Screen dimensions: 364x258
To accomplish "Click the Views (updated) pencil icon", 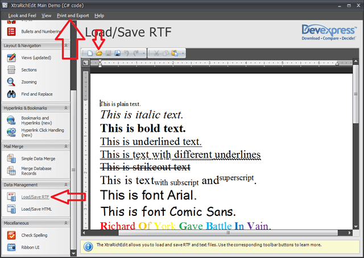I will (11, 57).
